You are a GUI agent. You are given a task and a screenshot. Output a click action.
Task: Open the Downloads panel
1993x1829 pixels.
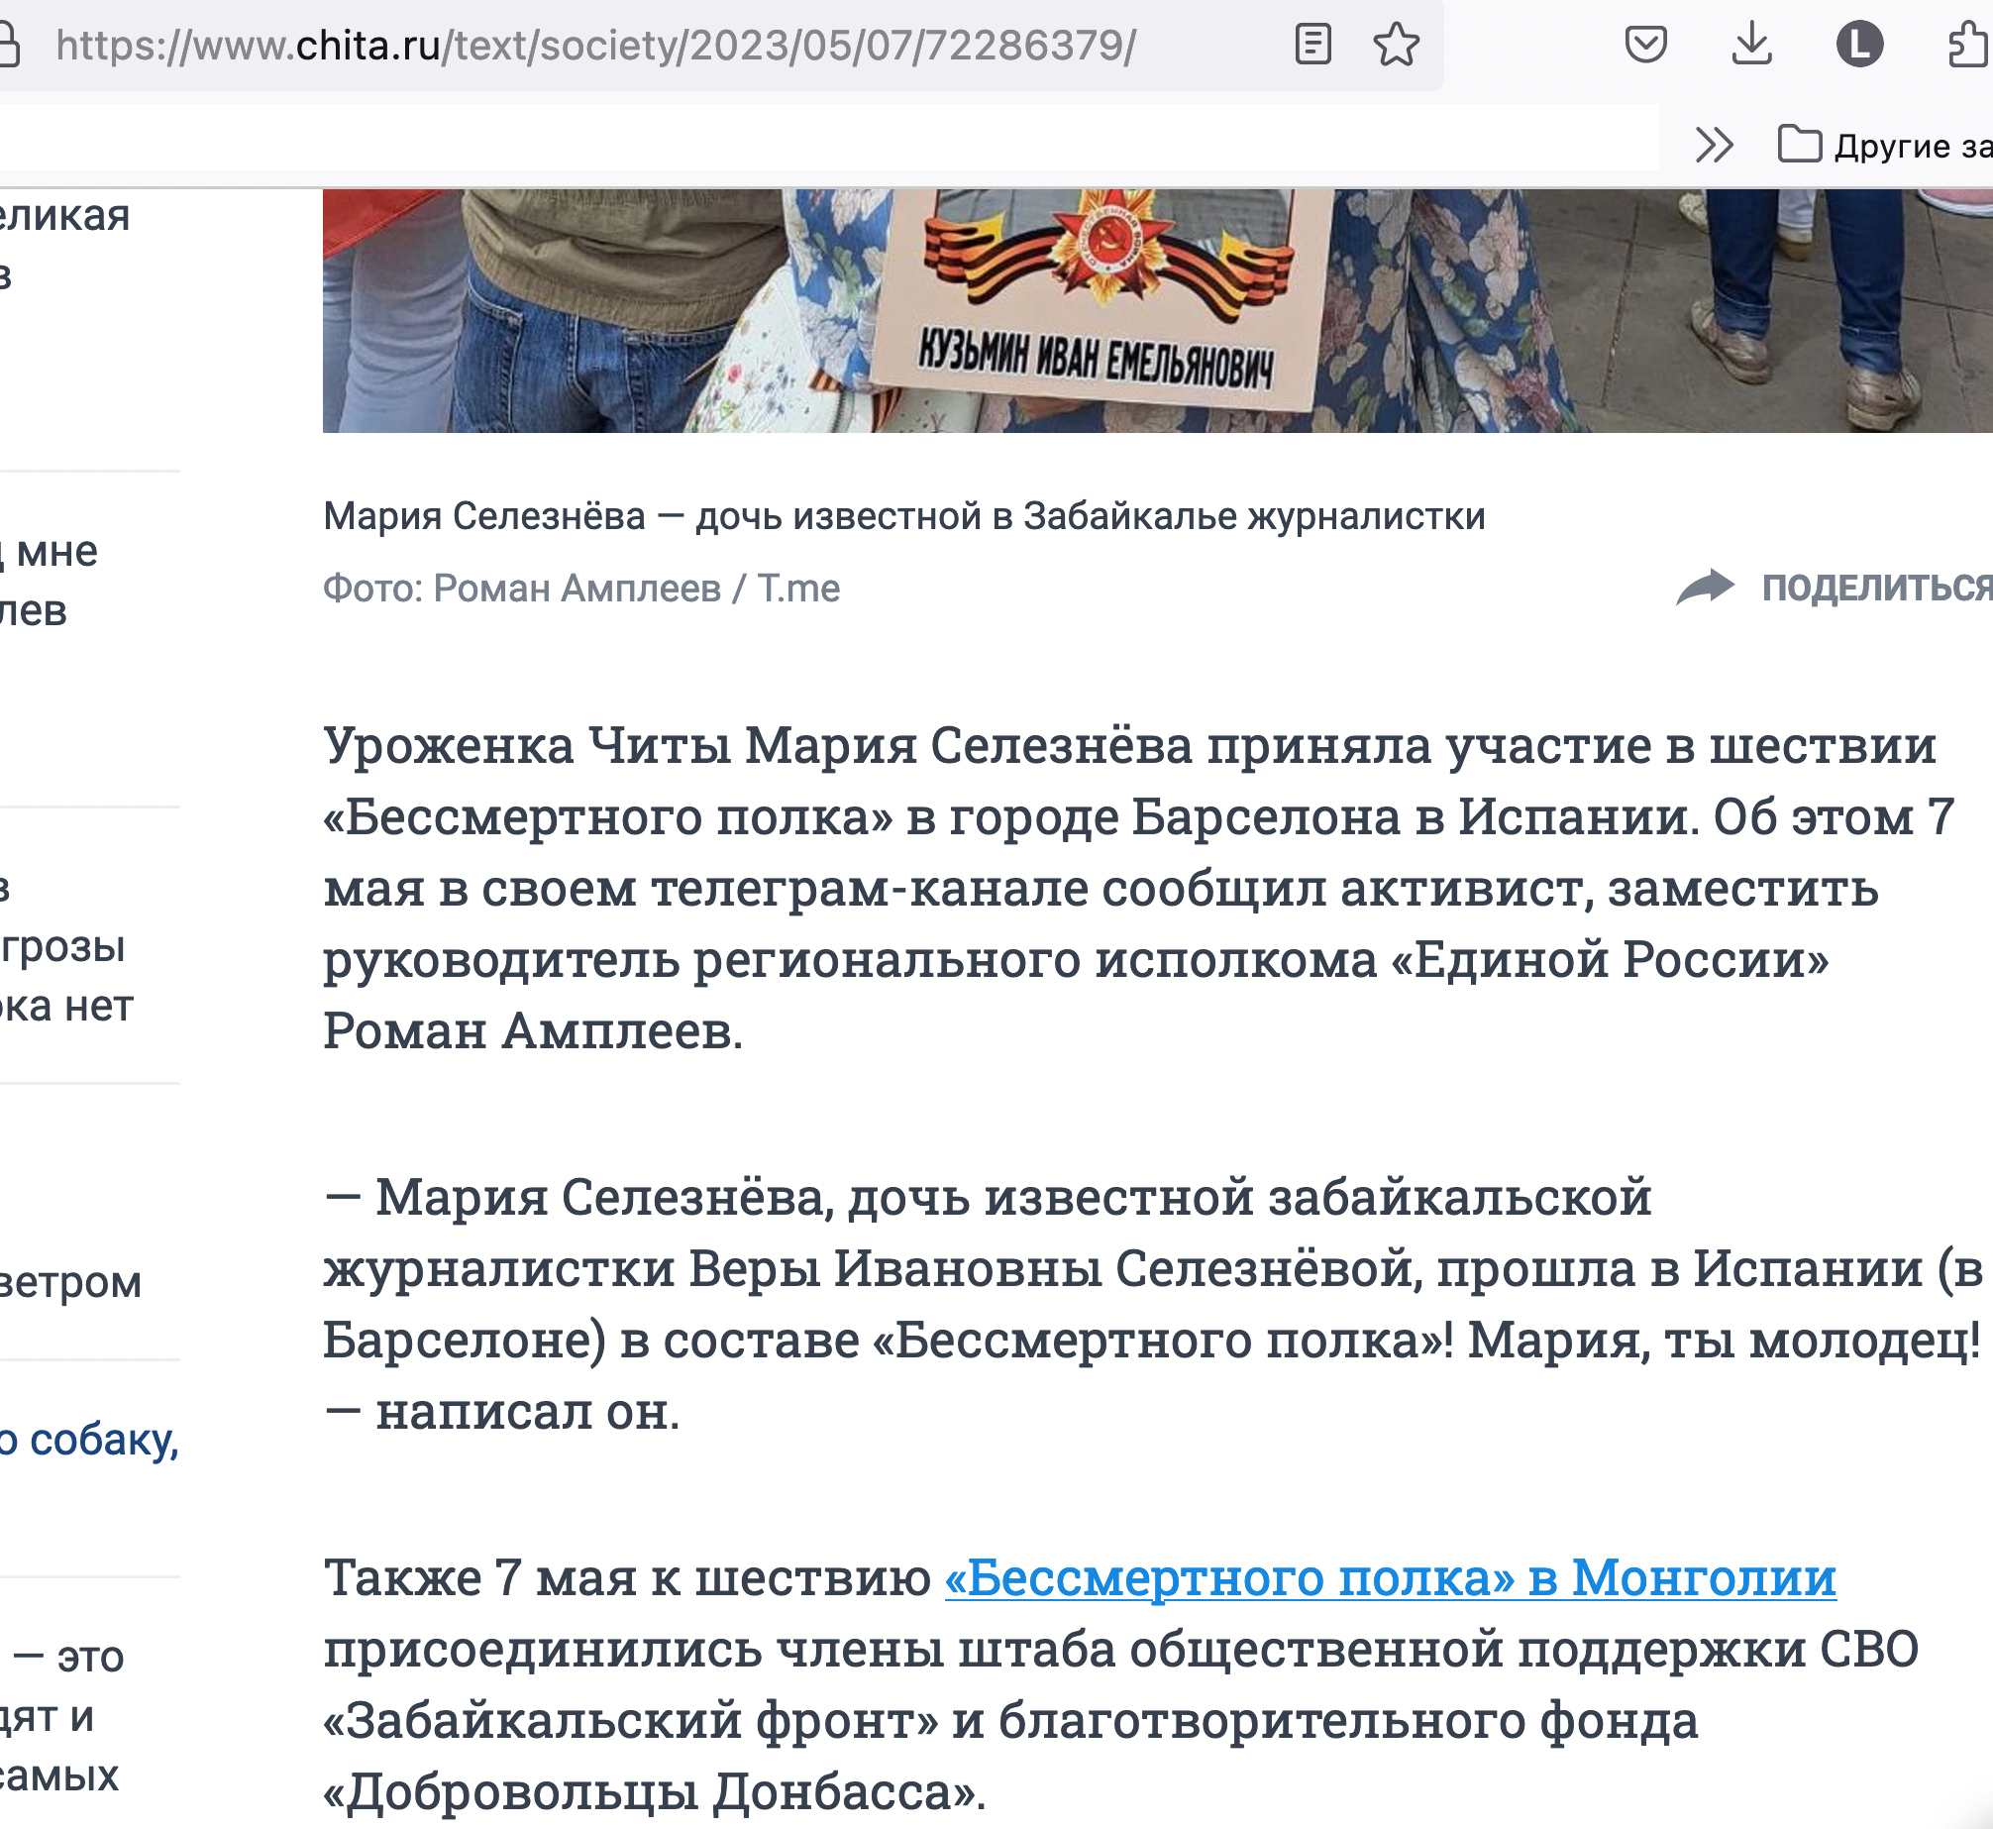[1751, 45]
